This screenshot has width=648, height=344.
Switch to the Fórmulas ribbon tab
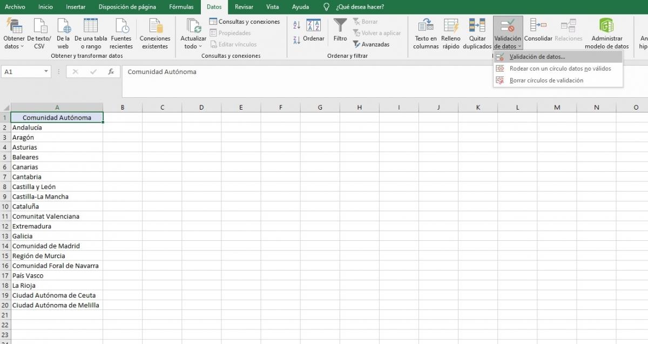tap(181, 7)
